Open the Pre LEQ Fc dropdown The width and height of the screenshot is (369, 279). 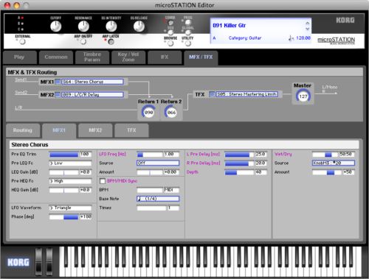click(x=70, y=163)
